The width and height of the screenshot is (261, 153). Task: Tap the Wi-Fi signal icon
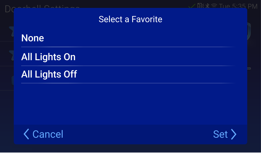click(214, 6)
